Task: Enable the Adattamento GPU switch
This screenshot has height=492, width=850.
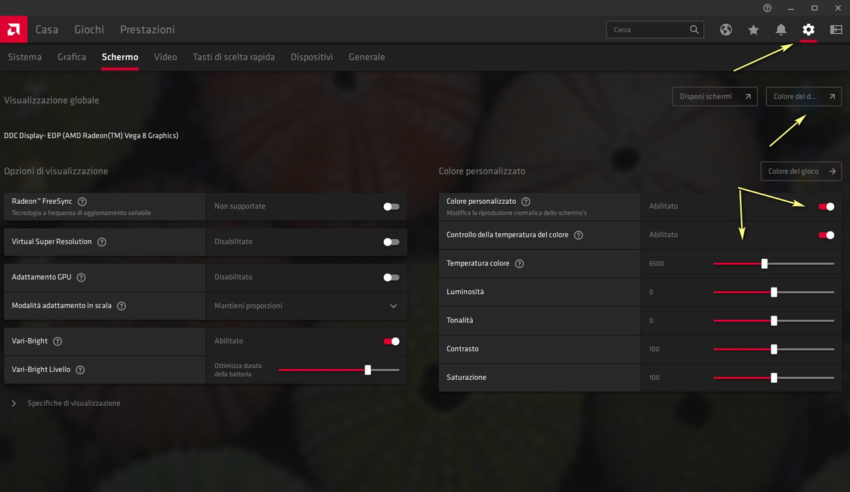Action: (x=391, y=278)
